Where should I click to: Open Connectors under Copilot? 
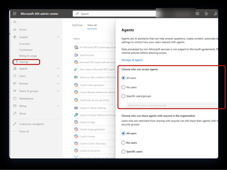26,50
